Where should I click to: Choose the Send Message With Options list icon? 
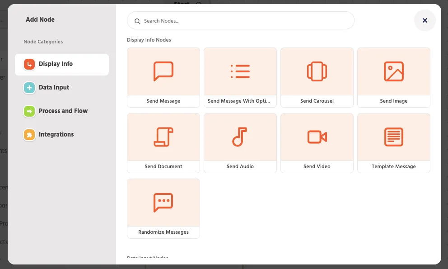240,71
